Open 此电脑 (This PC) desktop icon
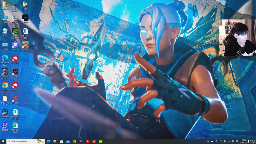This screenshot has width=256, height=144. (5, 19)
